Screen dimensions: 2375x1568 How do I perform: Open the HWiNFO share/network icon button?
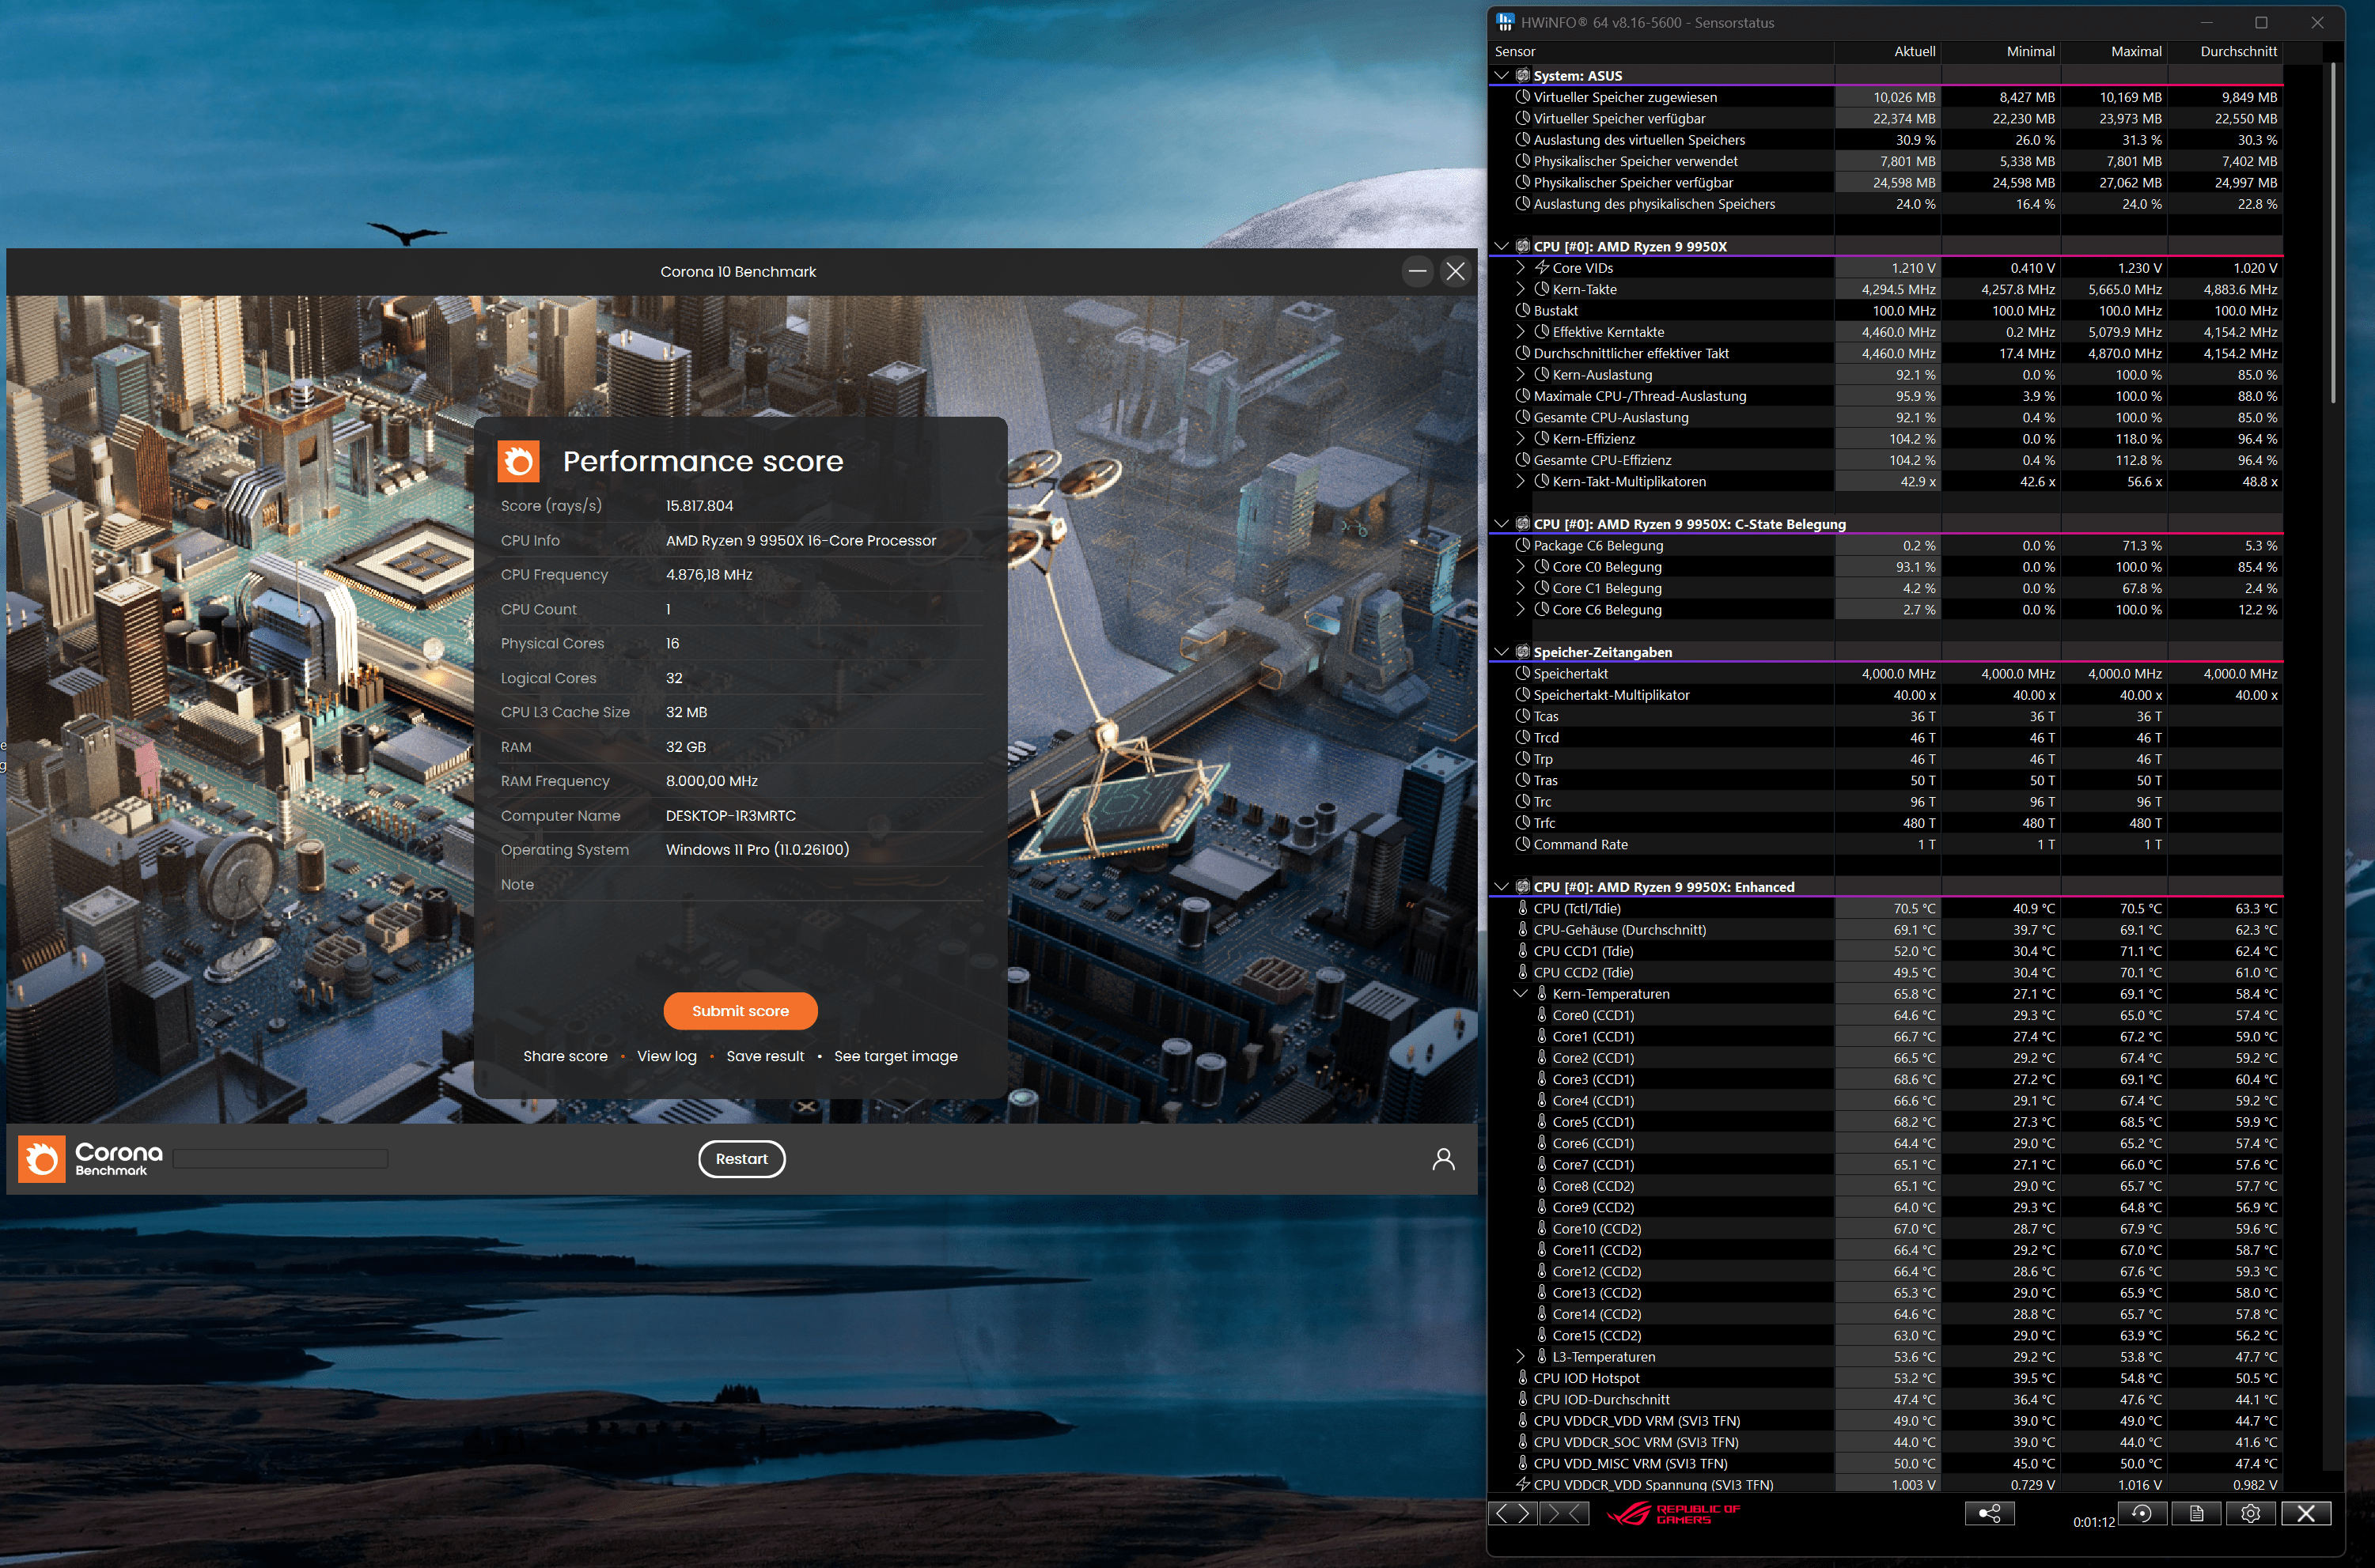pos(1989,1513)
